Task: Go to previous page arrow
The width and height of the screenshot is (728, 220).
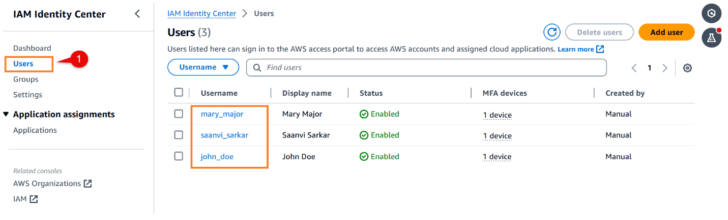Action: 634,68
